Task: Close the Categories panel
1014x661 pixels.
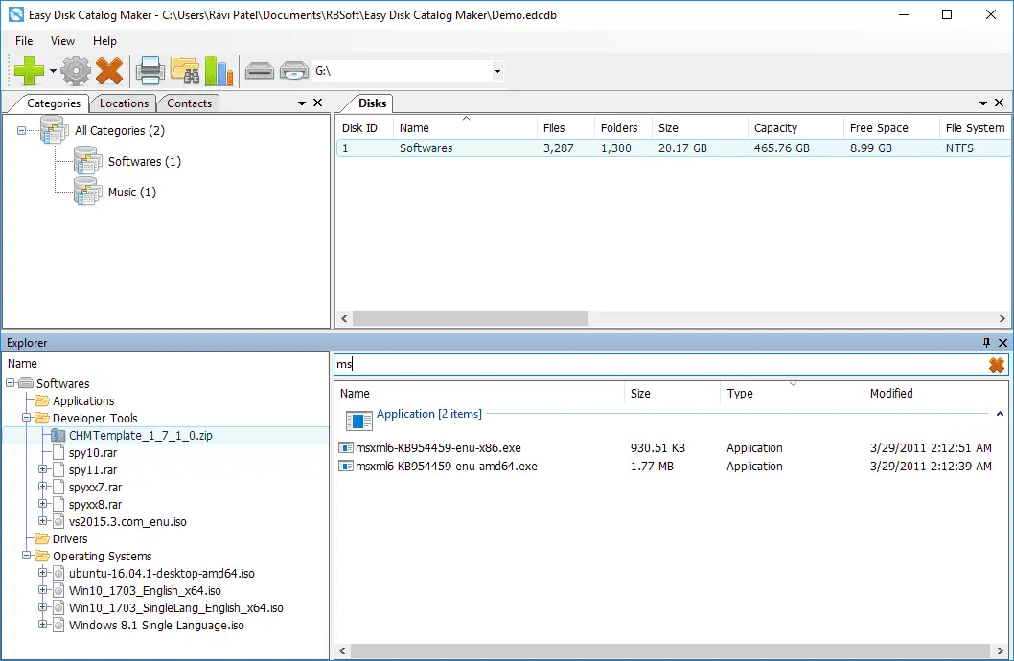Action: pos(317,103)
